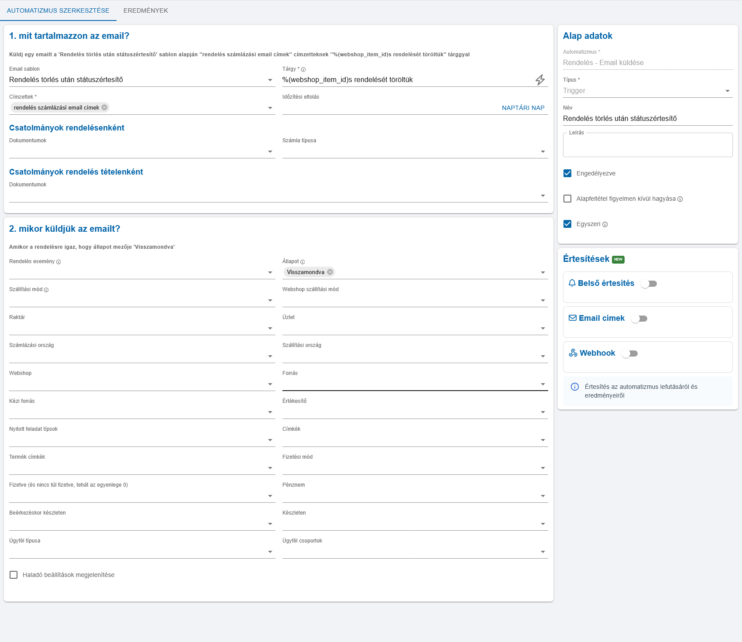
Task: Expand the Fizetési mód dropdown
Action: pos(415,468)
